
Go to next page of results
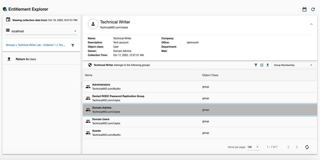point(297,147)
